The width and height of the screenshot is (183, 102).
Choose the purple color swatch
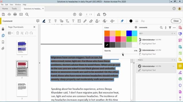tap(107, 39)
